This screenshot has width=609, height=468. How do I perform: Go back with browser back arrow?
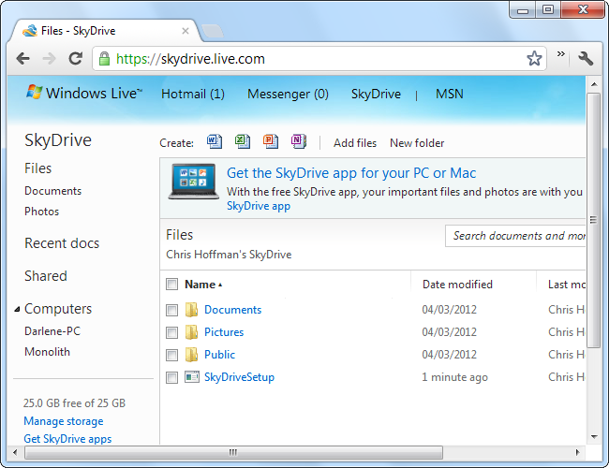pyautogui.click(x=23, y=59)
